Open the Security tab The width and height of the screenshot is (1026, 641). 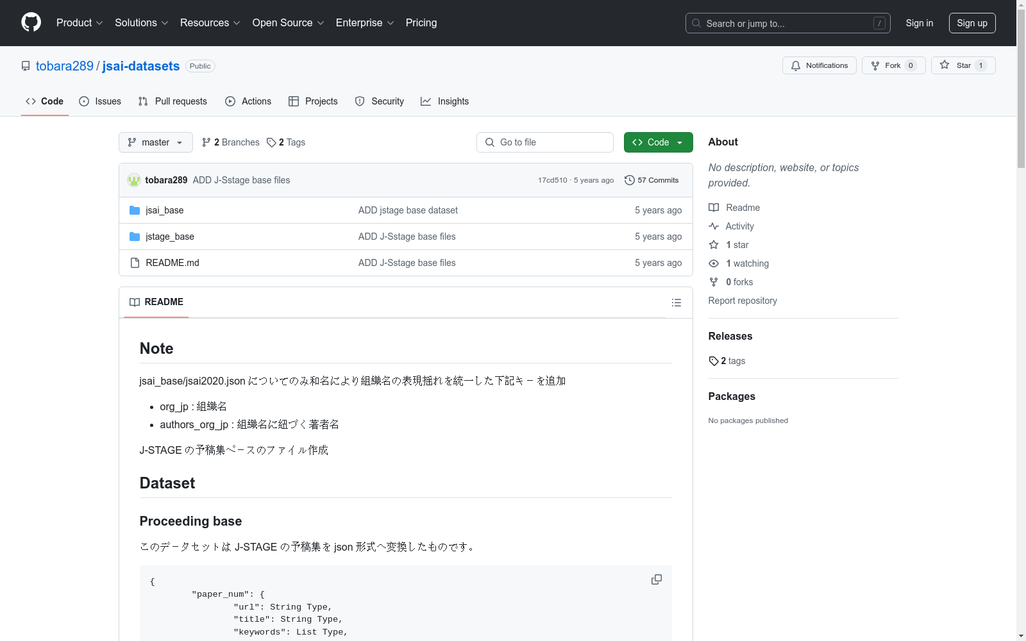380,101
